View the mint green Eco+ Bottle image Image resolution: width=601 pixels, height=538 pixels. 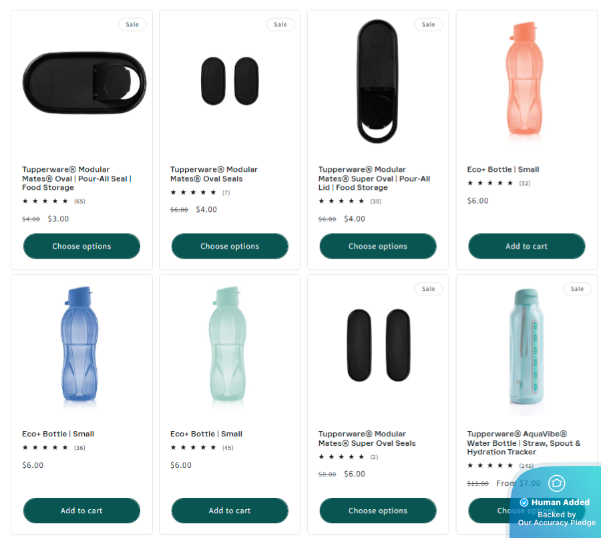point(230,346)
